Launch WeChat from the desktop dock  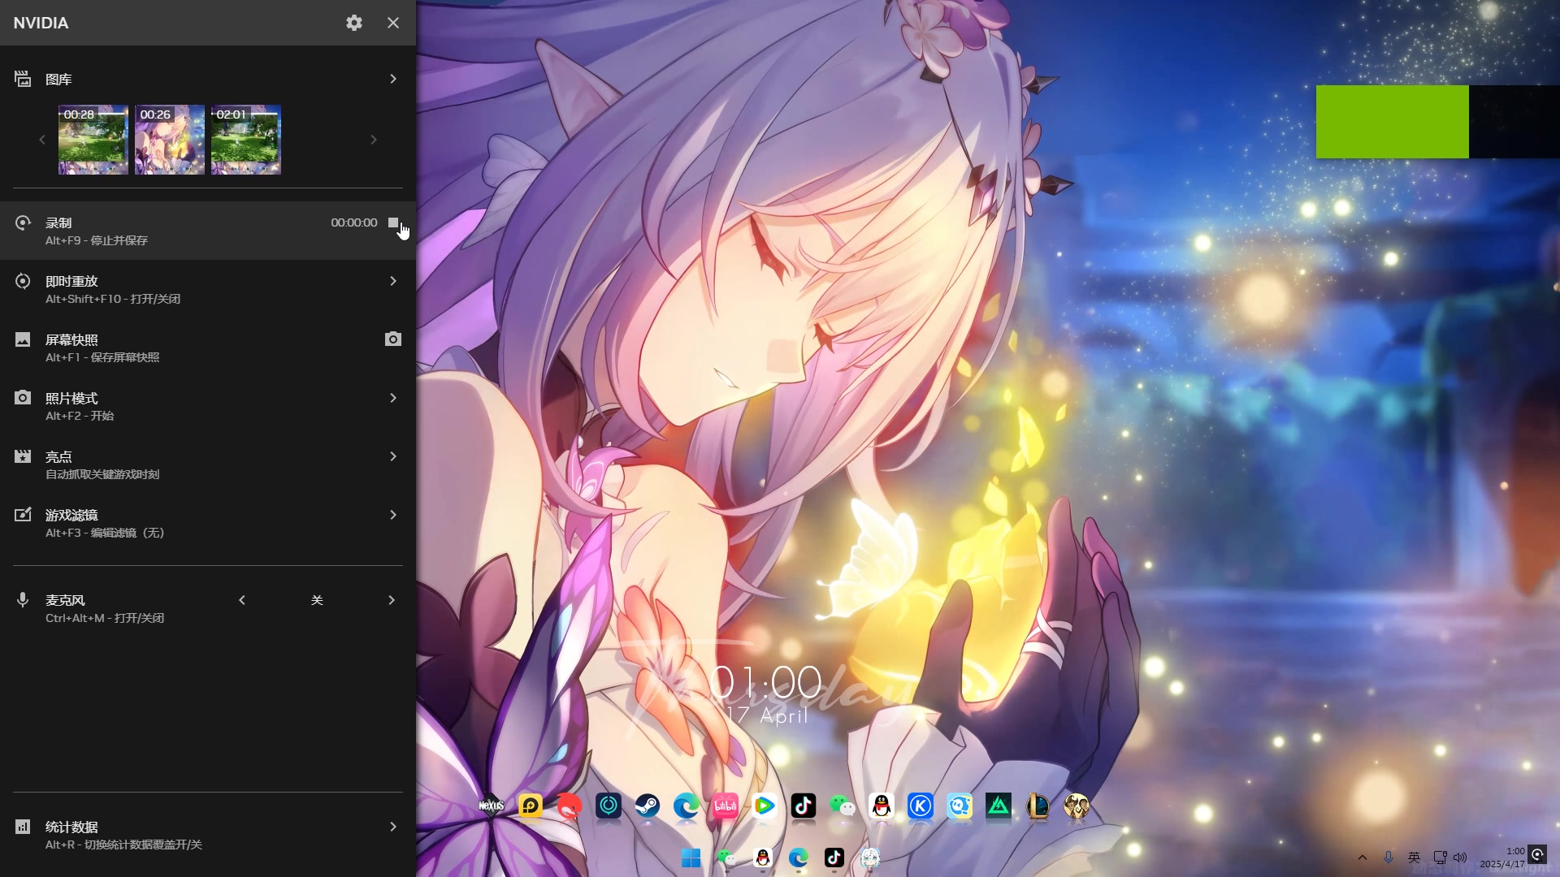(843, 806)
